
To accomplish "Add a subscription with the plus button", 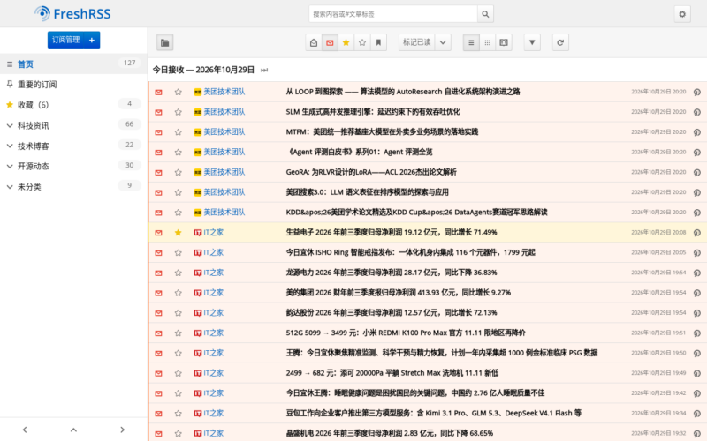I will (x=92, y=40).
